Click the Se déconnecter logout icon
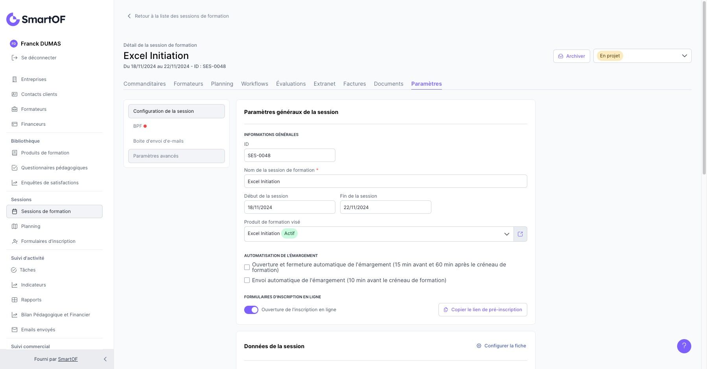 pos(15,58)
